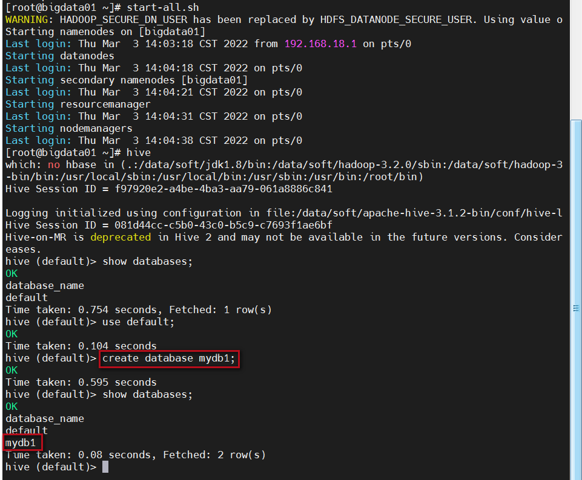This screenshot has width=582, height=480.
Task: Click the 'use default;' command
Action: pyautogui.click(x=139, y=322)
